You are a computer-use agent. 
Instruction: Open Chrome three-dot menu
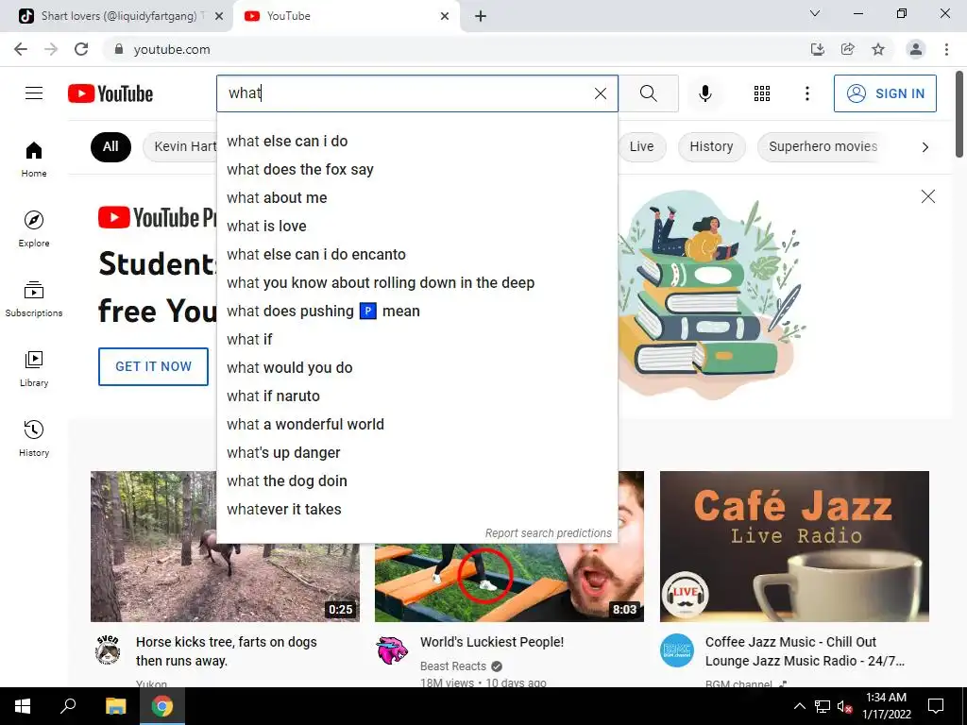coord(946,49)
